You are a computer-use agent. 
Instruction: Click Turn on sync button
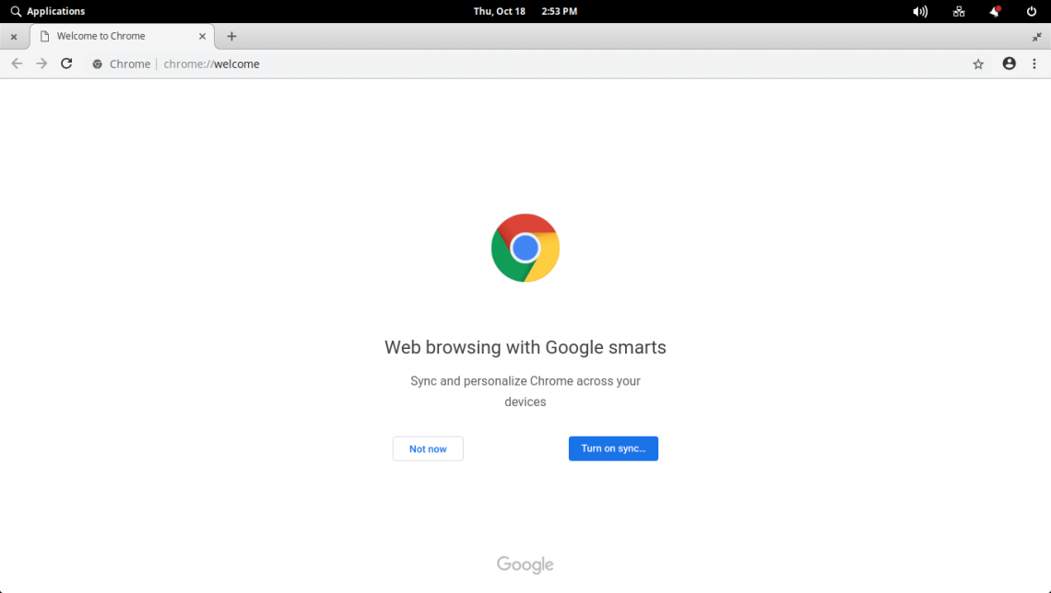613,448
